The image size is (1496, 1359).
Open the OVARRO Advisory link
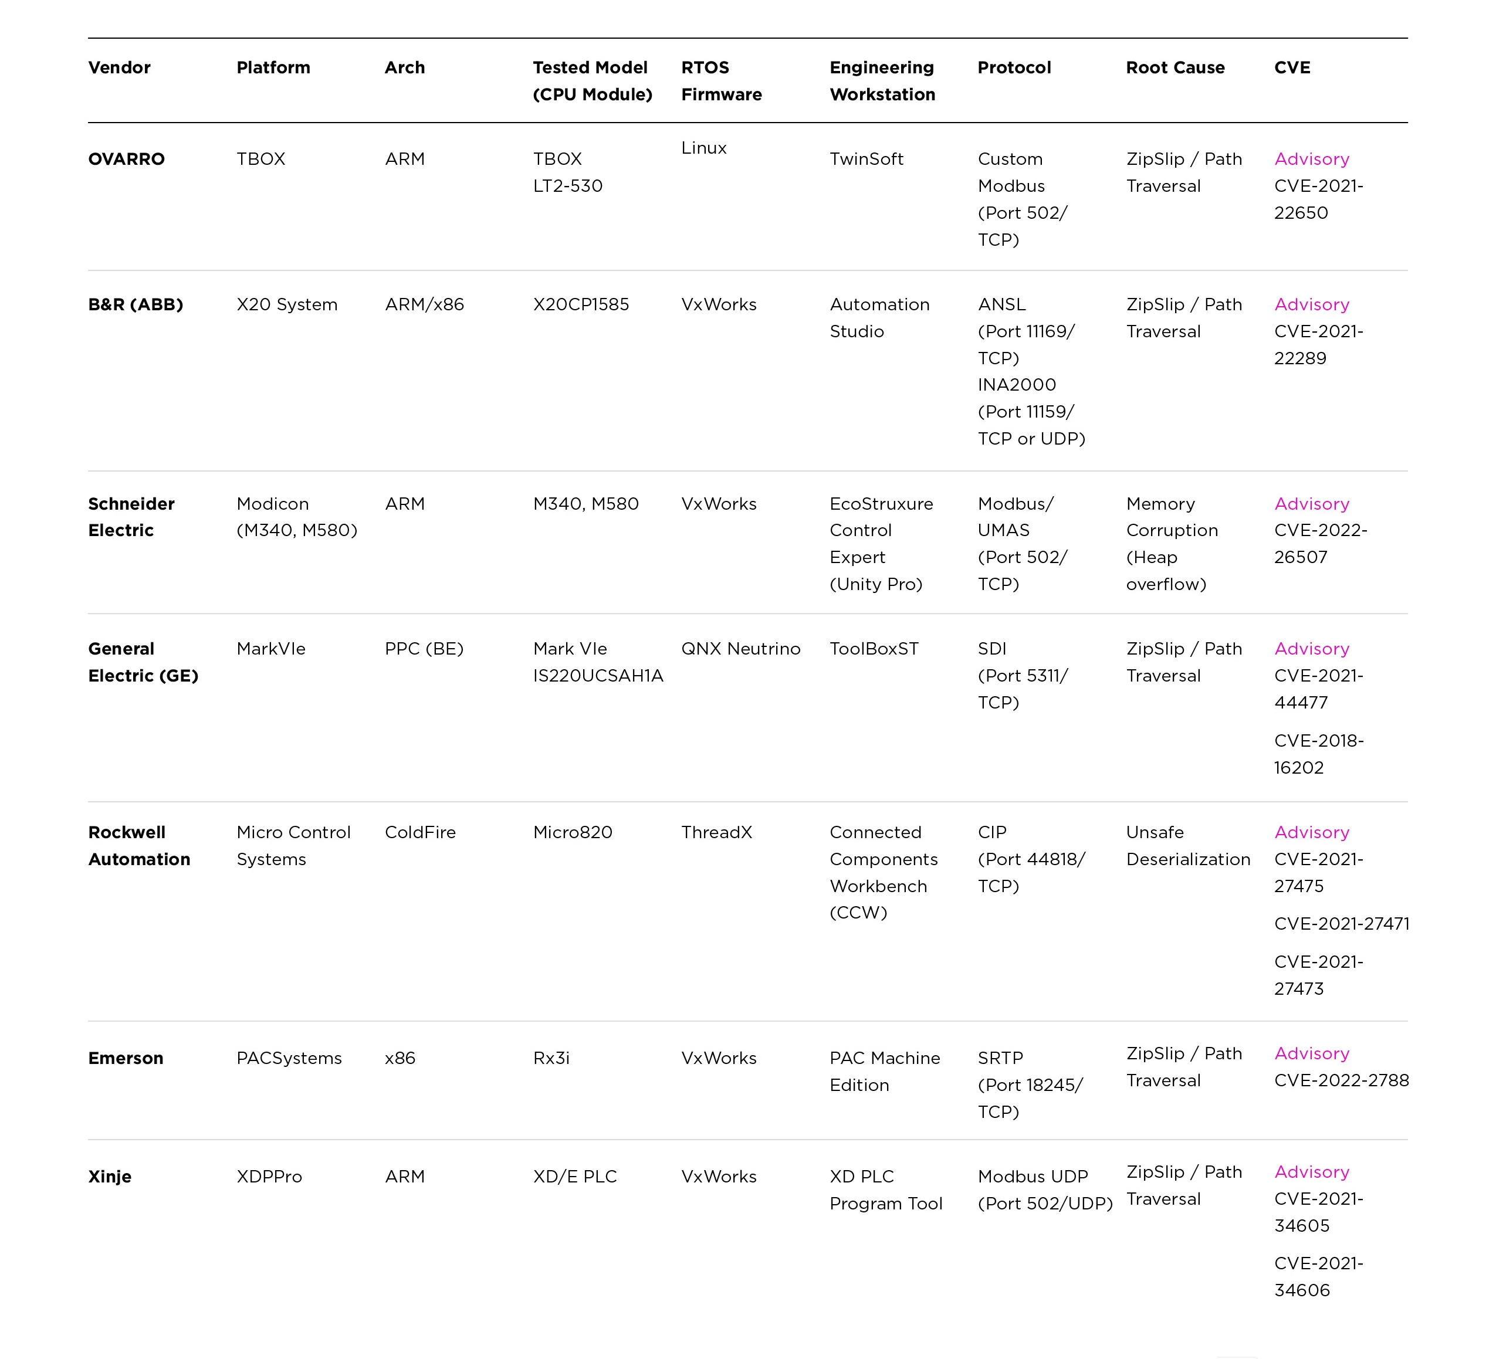tap(1311, 159)
